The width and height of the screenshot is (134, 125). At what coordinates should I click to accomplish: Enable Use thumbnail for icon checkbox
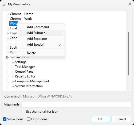pos(23,111)
